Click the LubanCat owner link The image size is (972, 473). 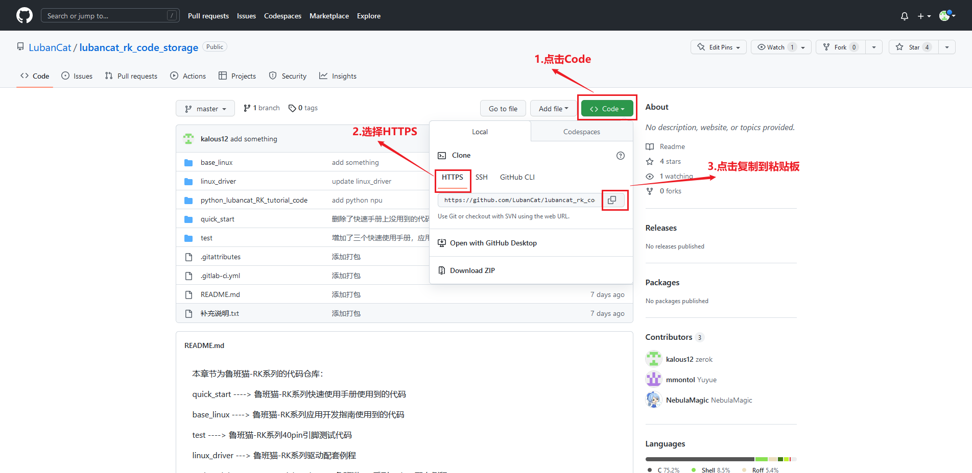50,47
